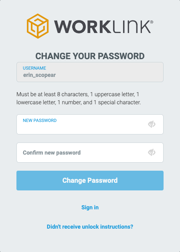The width and height of the screenshot is (180, 252).
Task: Click the Confirm new password placeholder text
Action: coord(52,153)
